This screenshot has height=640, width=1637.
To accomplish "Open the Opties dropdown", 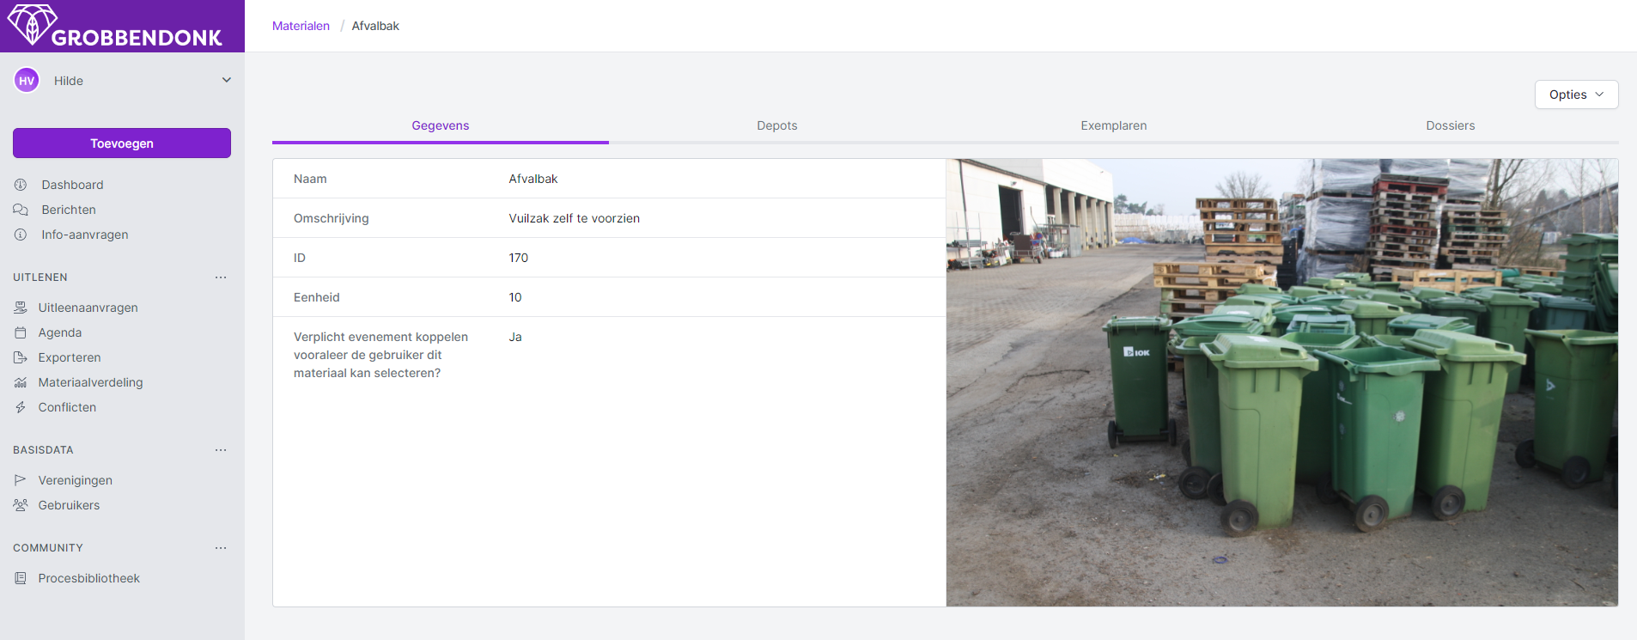I will (1576, 94).
